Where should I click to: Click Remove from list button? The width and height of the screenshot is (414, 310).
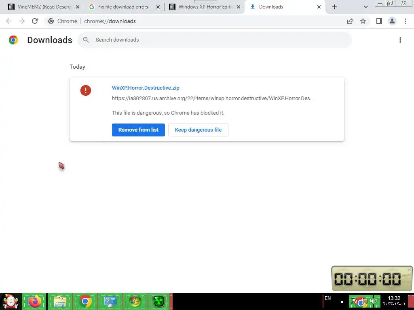(138, 130)
